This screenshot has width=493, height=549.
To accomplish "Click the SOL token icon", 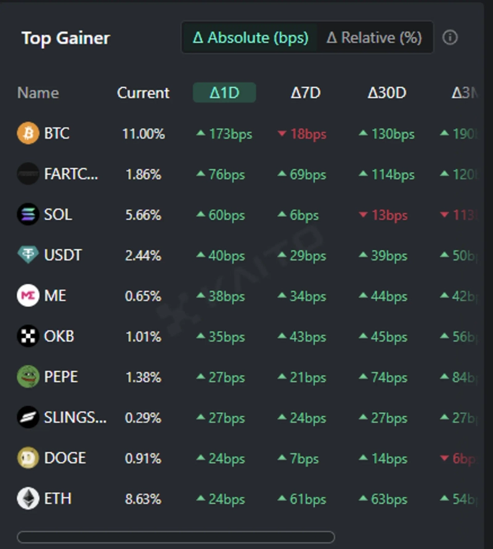I will (x=28, y=214).
